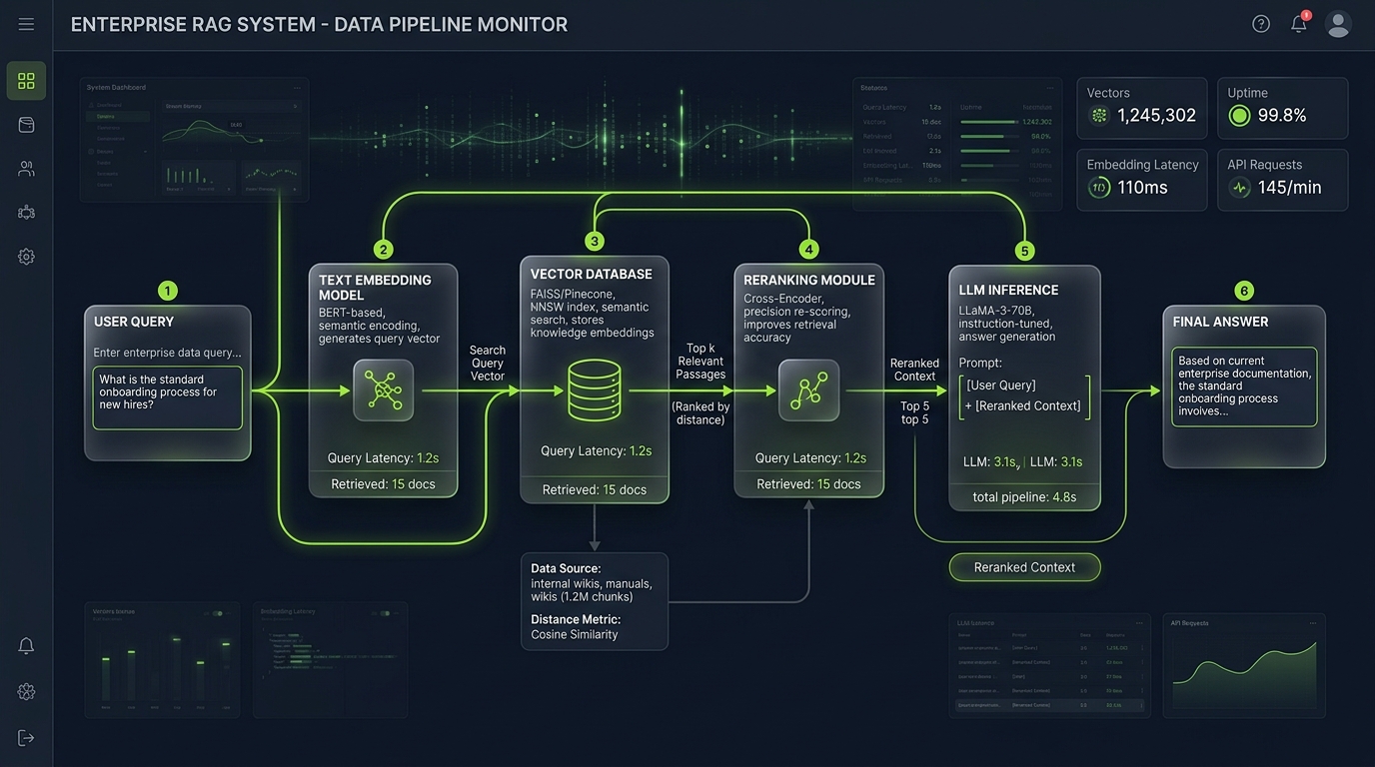This screenshot has height=767, width=1375.
Task: Open Statistics panel three-dot menu
Action: 1048,88
